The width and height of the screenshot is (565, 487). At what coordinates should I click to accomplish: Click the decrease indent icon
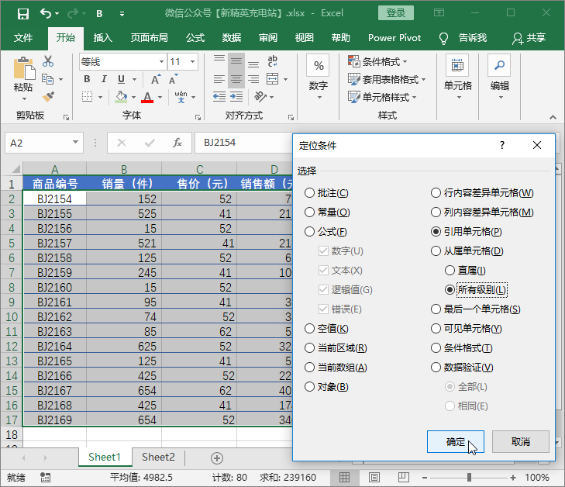coord(219,97)
